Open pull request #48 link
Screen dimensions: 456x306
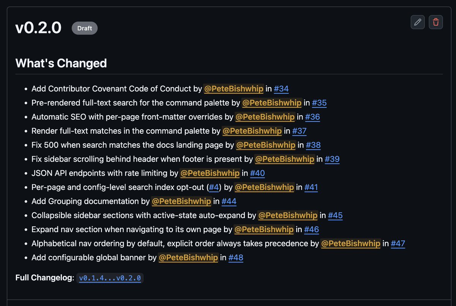(x=236, y=257)
